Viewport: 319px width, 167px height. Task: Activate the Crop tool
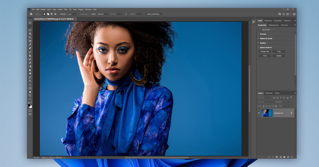[30, 37]
